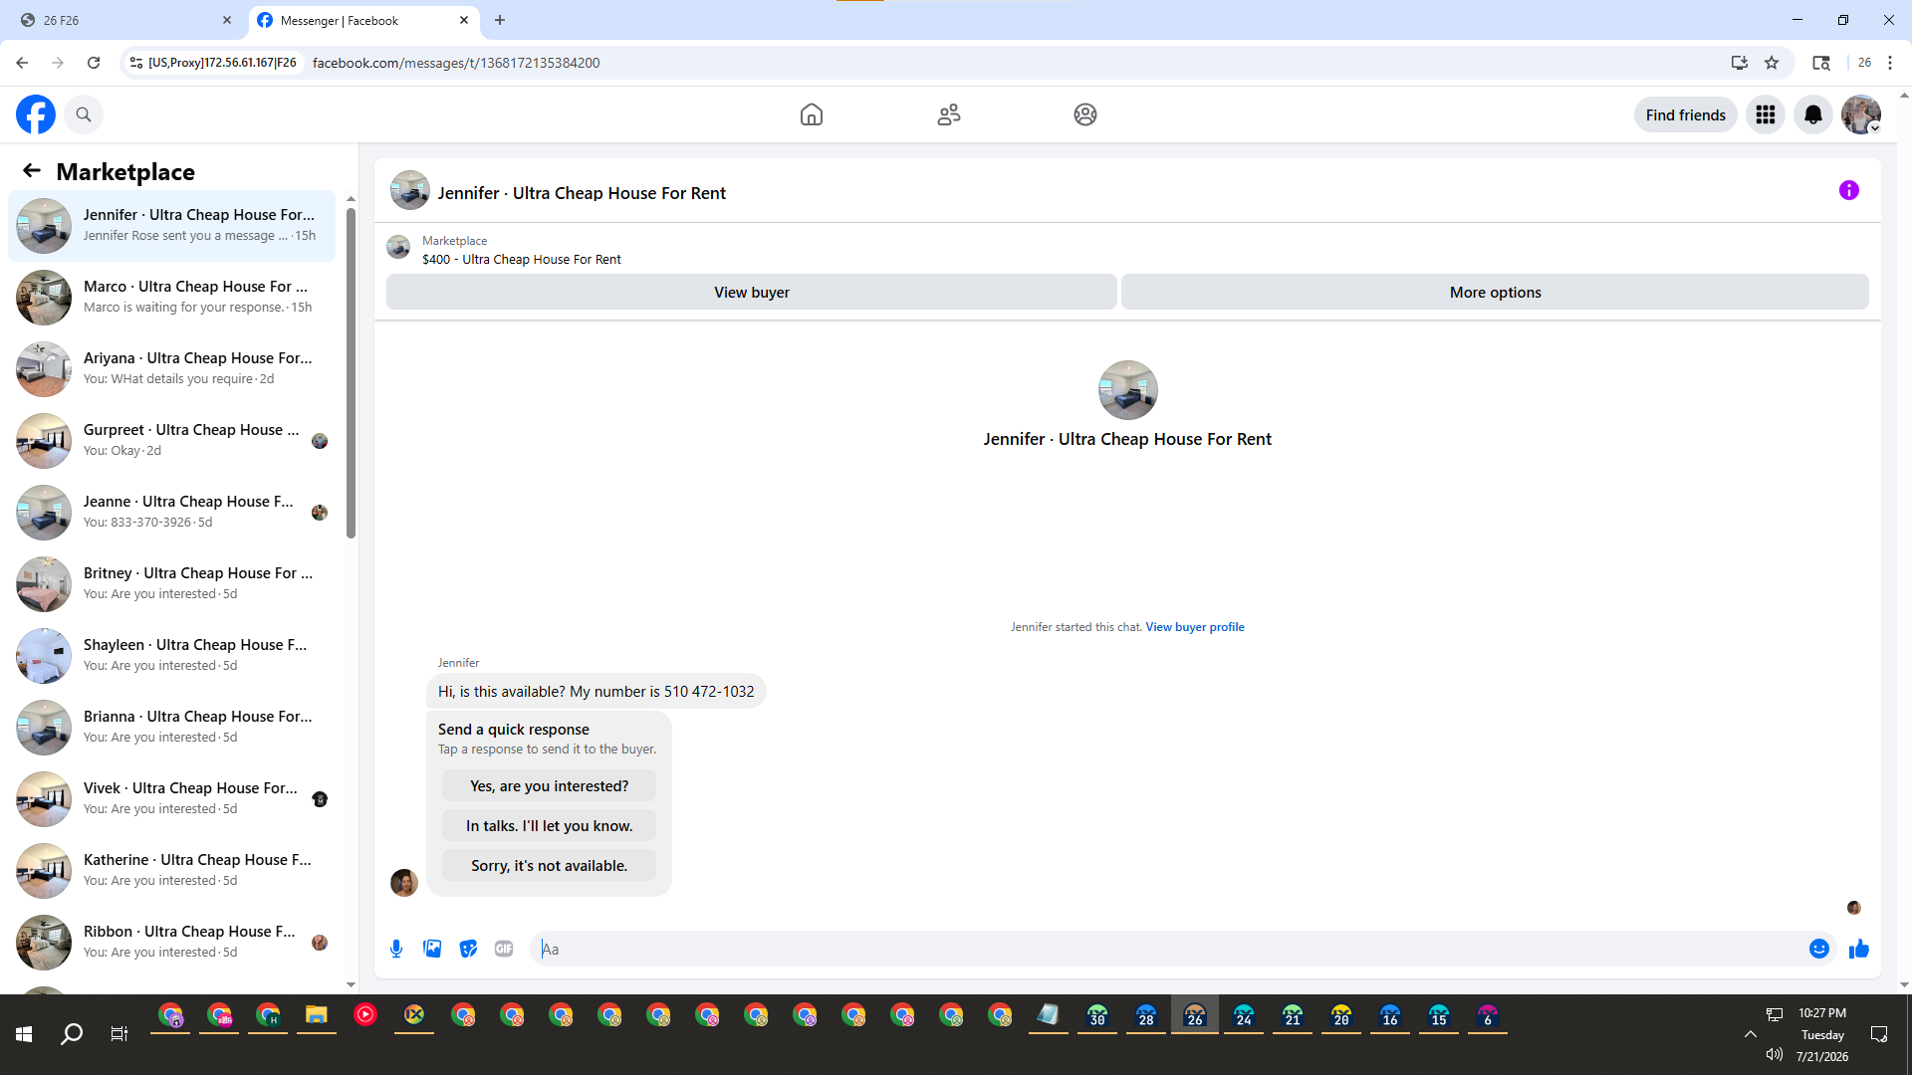Open conversation information purple icon
1912x1075 pixels.
[1849, 190]
